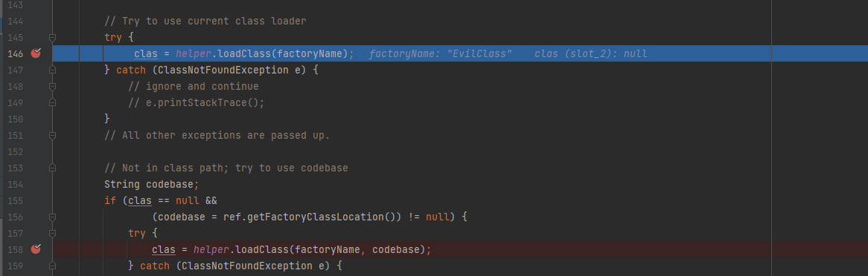Viewport: 868px width, 276px height.
Task: Collapse the inner try block at line 157
Action: point(52,234)
